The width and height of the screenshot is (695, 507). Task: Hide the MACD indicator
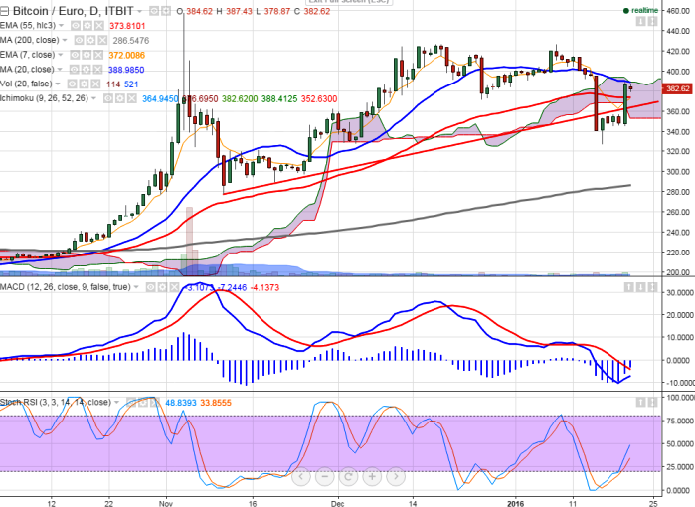(x=151, y=287)
